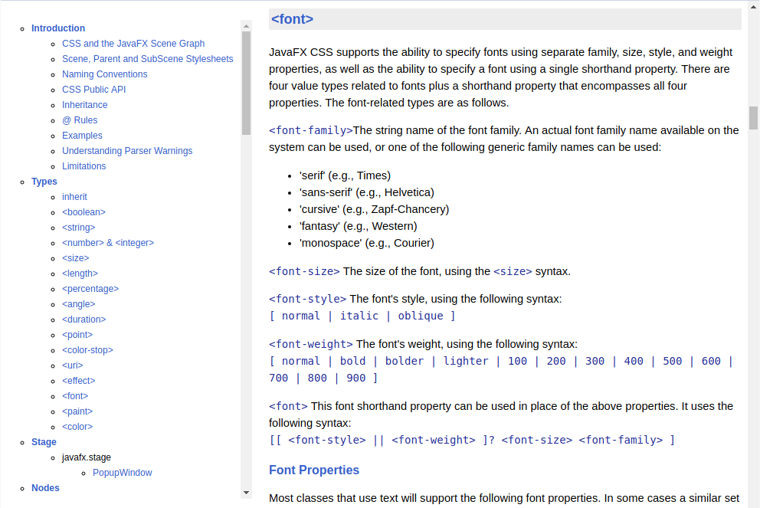Open the CSS Public API documentation
The image size is (760, 508).
coord(93,90)
